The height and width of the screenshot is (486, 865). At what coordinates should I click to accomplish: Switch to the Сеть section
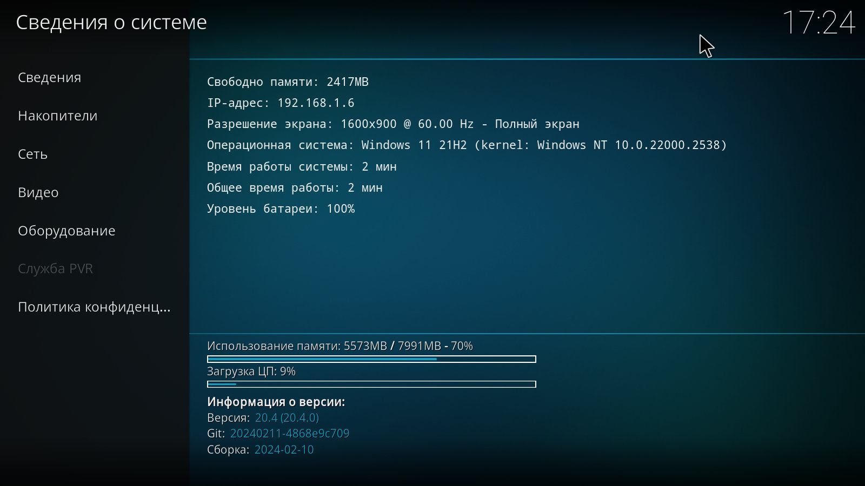click(32, 154)
